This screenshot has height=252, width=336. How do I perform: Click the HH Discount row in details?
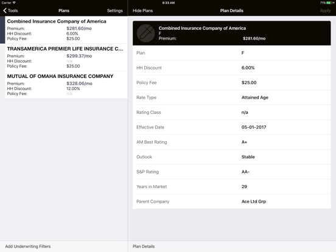click(232, 68)
